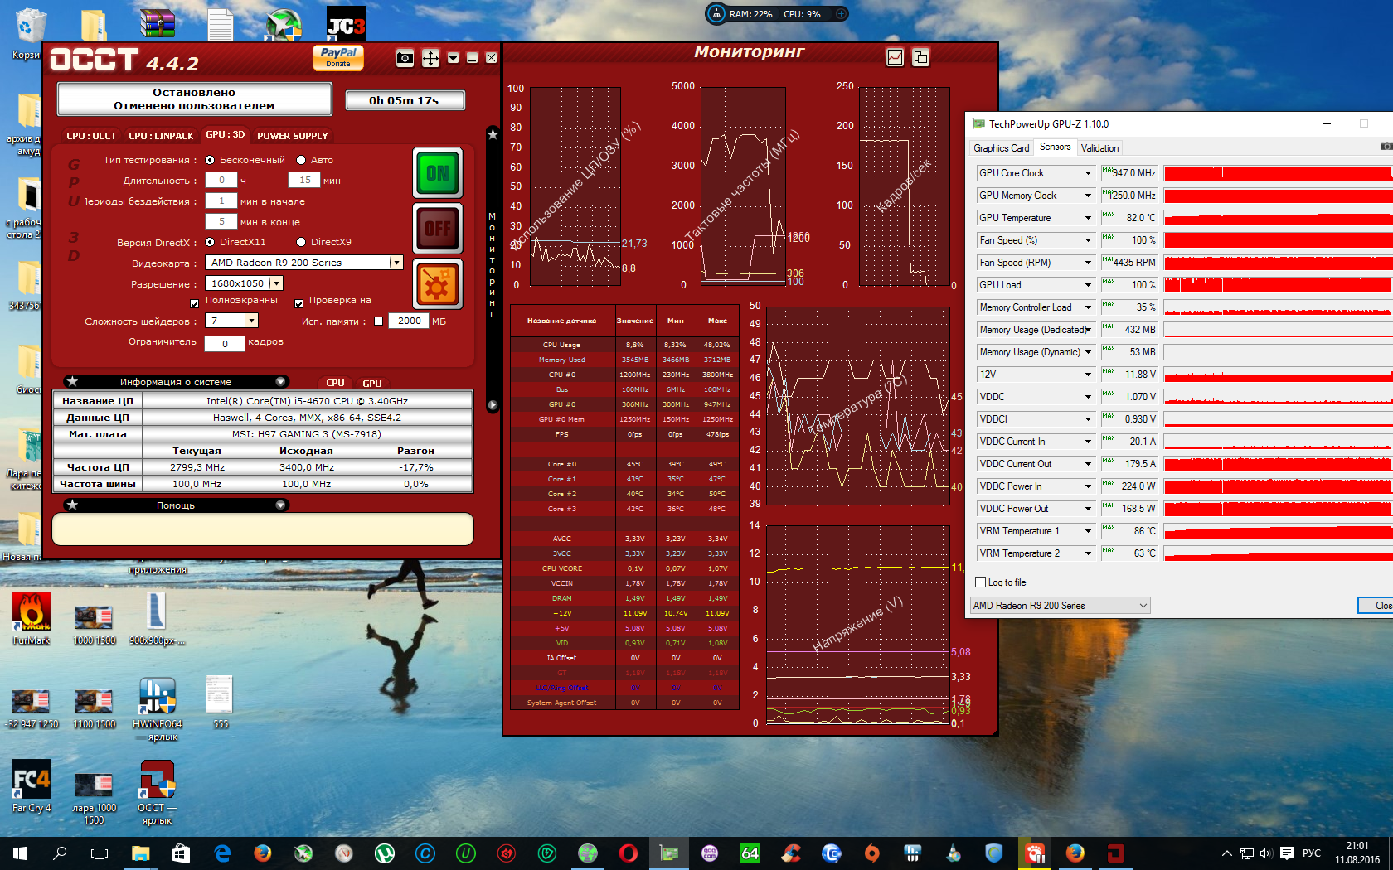This screenshot has height=870, width=1393.
Task: Open File Explorer from the taskbar
Action: [140, 853]
